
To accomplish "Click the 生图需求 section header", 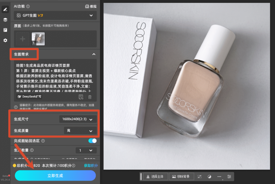I will click(21, 54).
